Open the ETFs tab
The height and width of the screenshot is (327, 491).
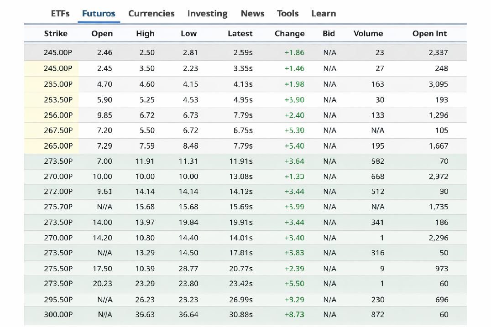tap(60, 14)
